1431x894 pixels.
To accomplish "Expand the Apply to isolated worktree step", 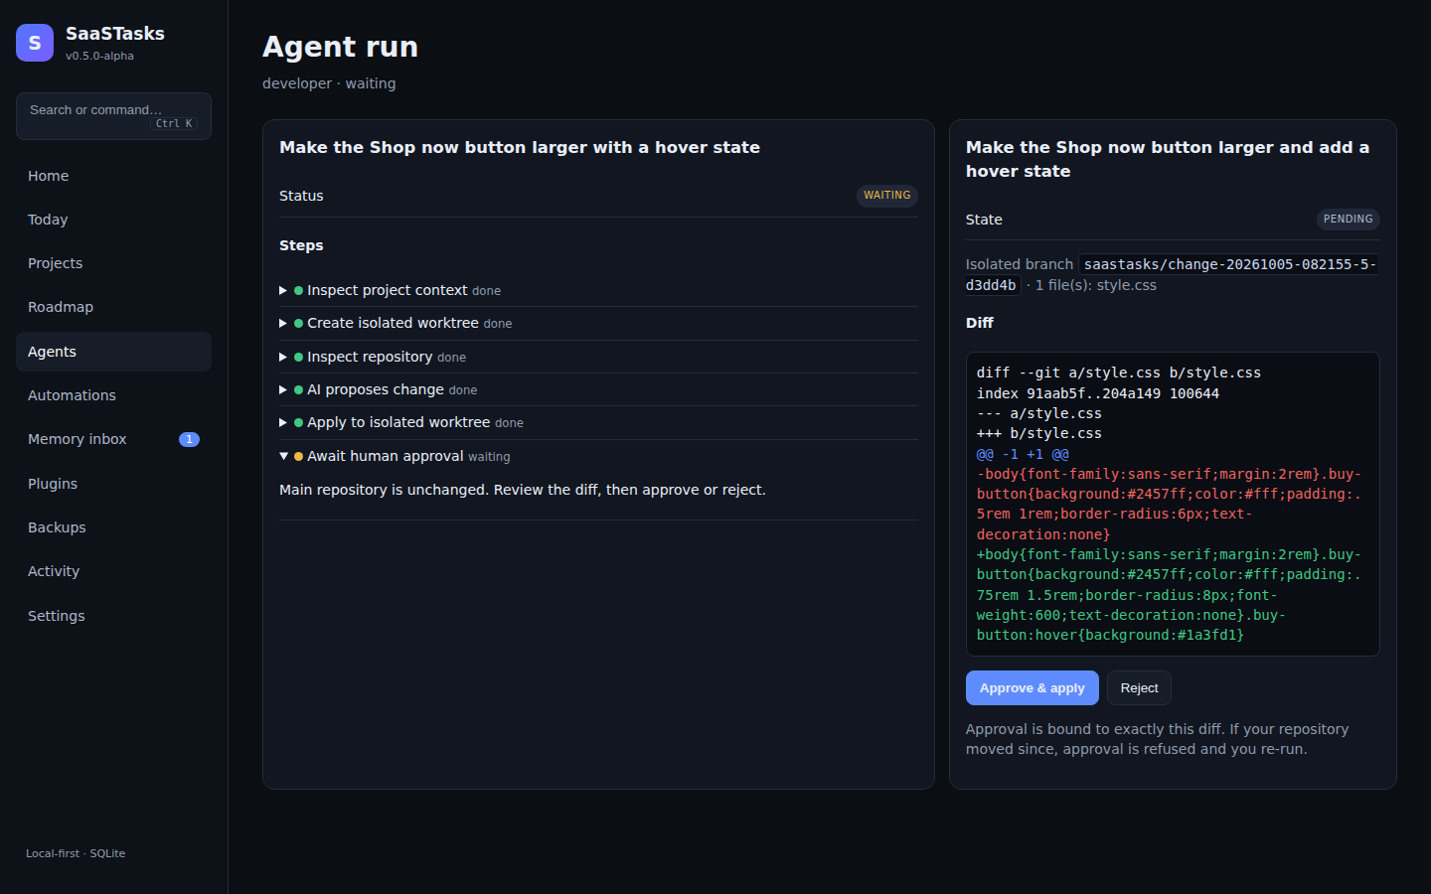I will click(x=598, y=422).
